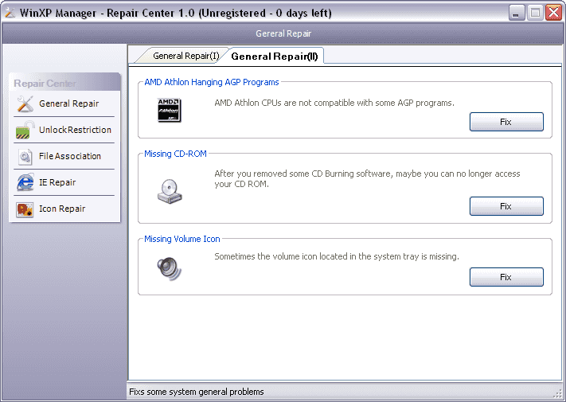Click the status bar text about fixes
The width and height of the screenshot is (566, 402).
click(x=197, y=392)
